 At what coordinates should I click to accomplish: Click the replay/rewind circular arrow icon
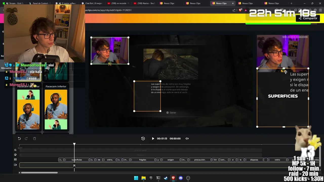point(143,139)
